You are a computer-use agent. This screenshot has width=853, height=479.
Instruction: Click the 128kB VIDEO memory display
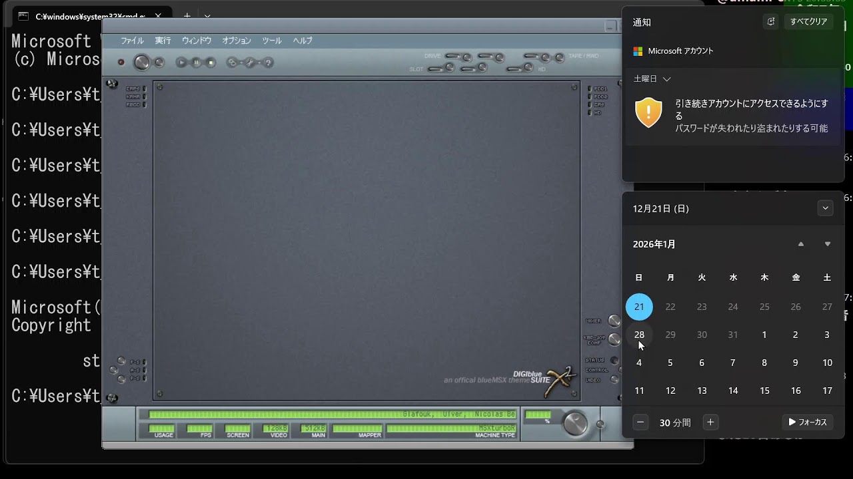(275, 428)
